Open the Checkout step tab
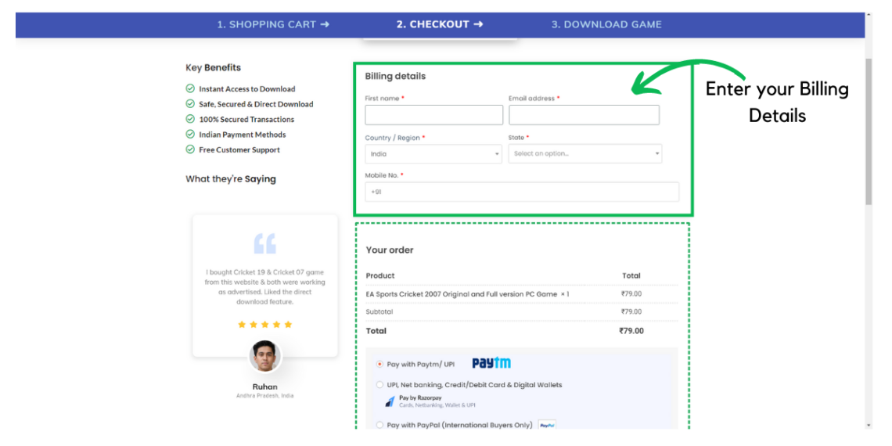The image size is (892, 446). 439,24
